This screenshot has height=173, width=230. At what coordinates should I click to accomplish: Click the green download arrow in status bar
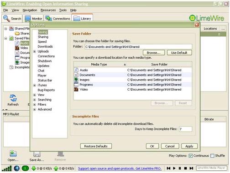point(34,168)
